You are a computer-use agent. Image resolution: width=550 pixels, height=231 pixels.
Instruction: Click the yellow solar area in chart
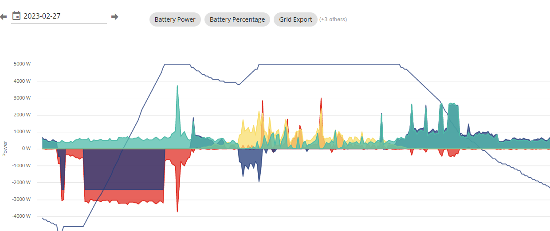(251, 133)
